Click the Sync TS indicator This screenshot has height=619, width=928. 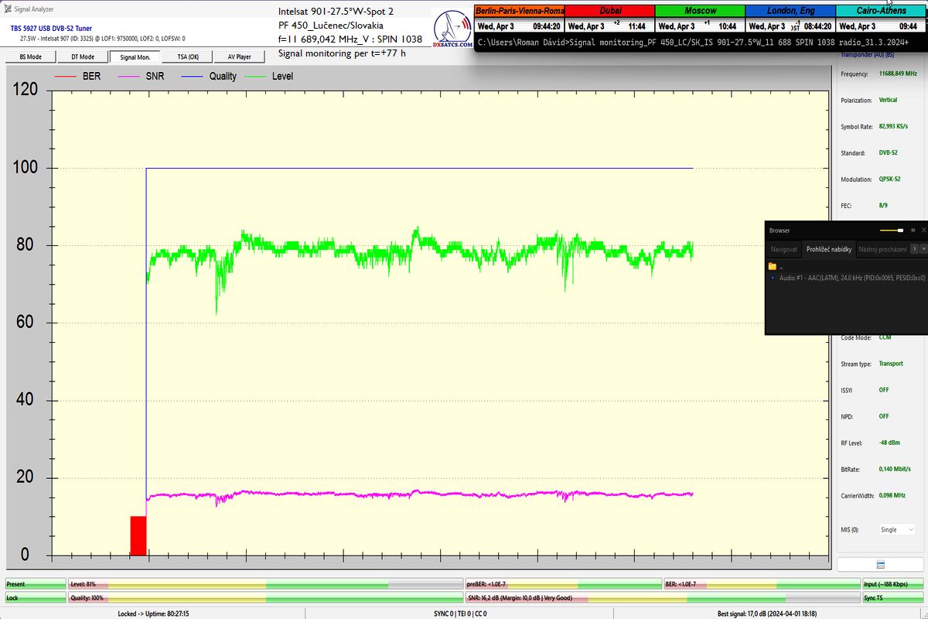coord(892,597)
